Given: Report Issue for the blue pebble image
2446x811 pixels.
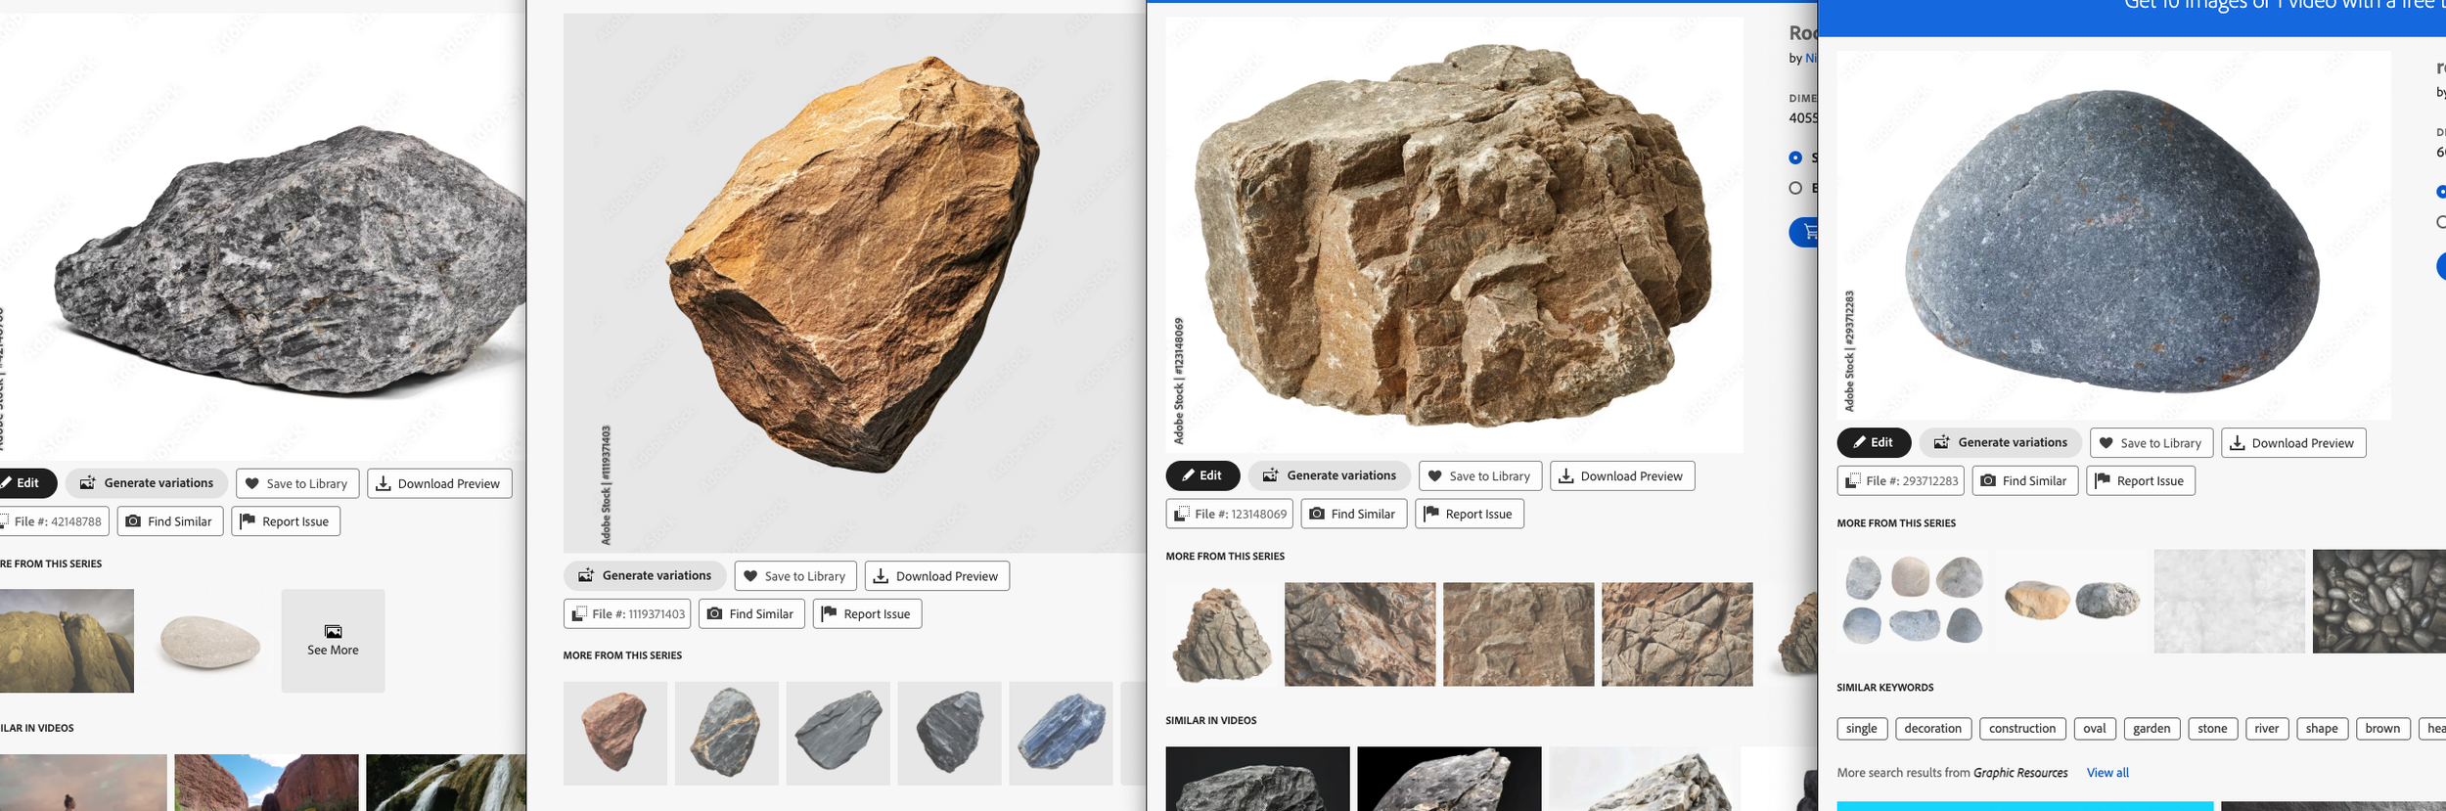Looking at the screenshot, I should (2141, 480).
